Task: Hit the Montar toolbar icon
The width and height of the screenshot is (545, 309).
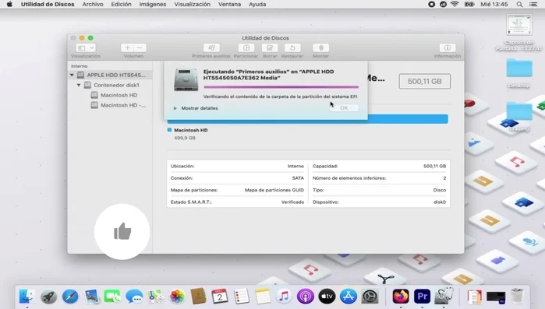Action: pos(320,47)
